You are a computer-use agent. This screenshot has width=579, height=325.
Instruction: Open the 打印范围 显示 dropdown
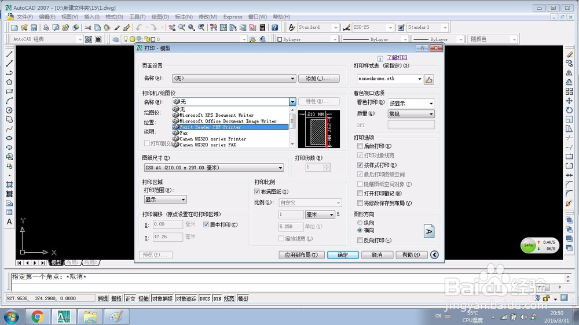click(165, 200)
